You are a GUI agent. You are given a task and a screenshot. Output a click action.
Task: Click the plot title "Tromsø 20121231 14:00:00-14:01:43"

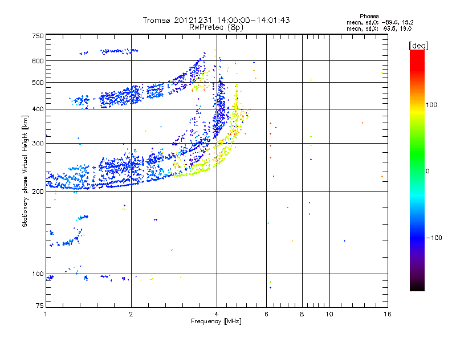point(216,20)
